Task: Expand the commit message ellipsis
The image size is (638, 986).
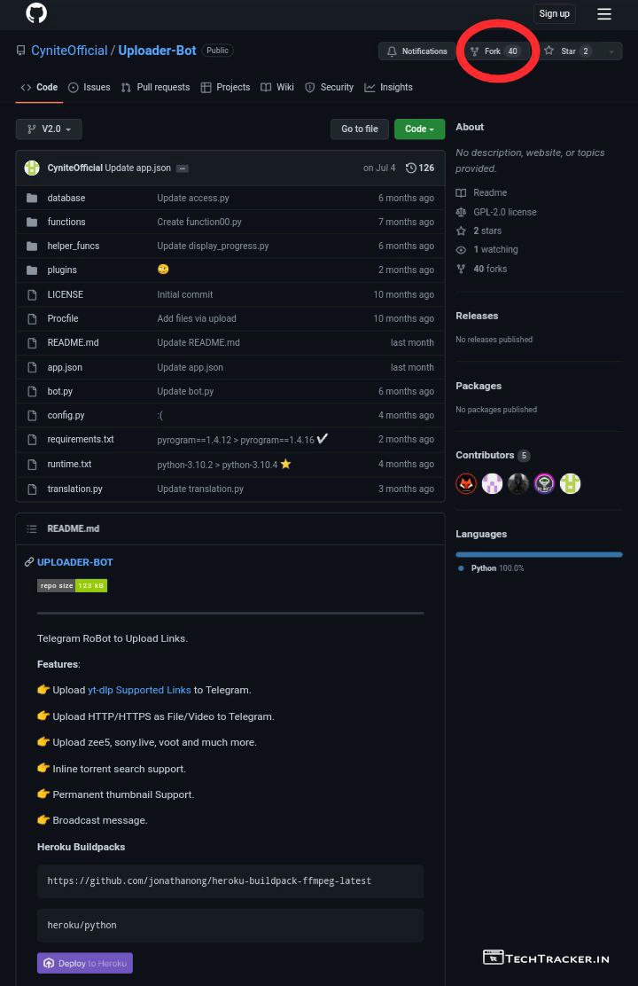Action: click(x=183, y=168)
